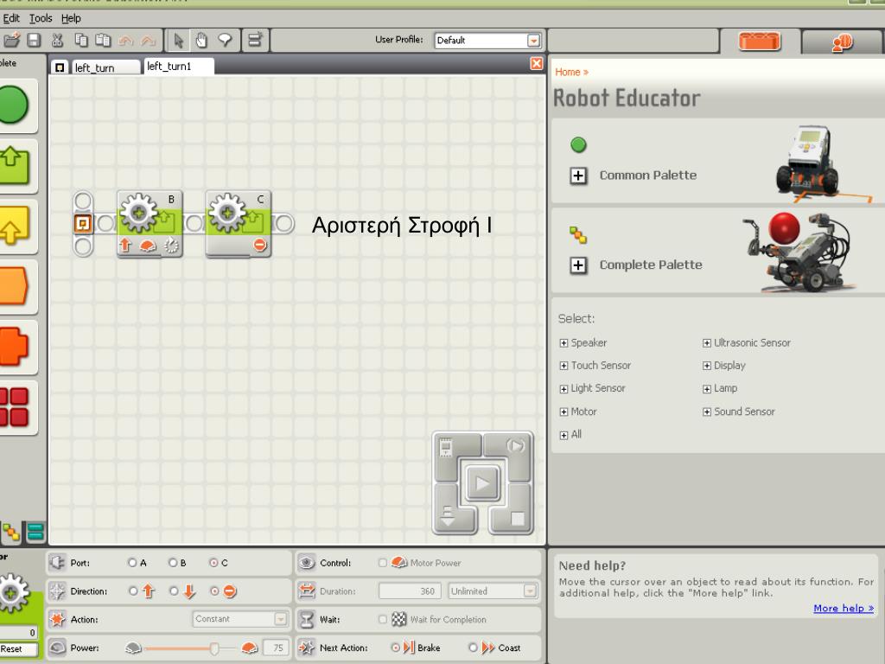Click the NXT window controller button

[446, 447]
